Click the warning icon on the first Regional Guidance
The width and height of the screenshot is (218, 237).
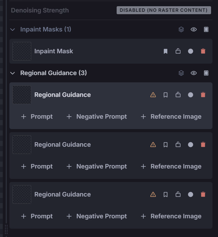(153, 95)
